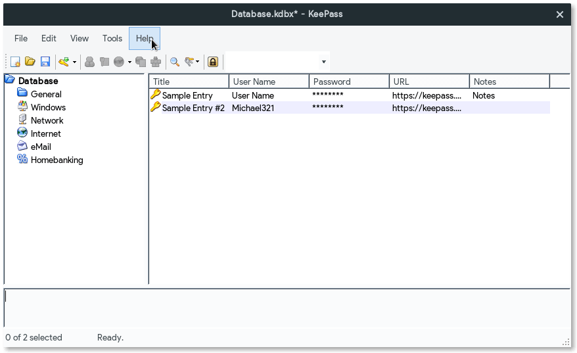Image resolution: width=577 pixels, height=353 pixels.
Task: Click the Network group icon
Action: tap(22, 119)
